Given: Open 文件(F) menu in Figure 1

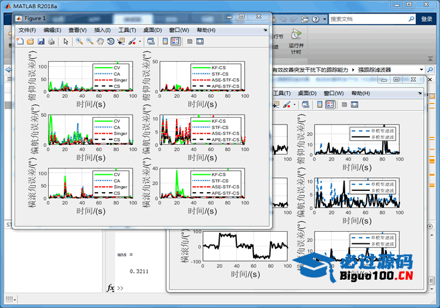Looking at the screenshot, I should pos(27,30).
